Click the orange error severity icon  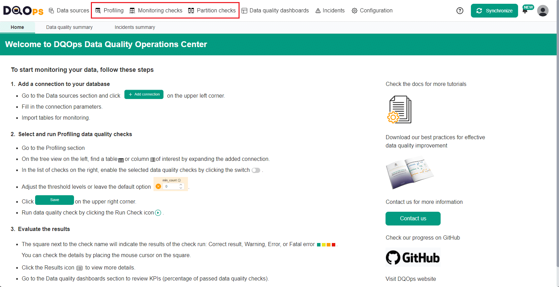(158, 186)
